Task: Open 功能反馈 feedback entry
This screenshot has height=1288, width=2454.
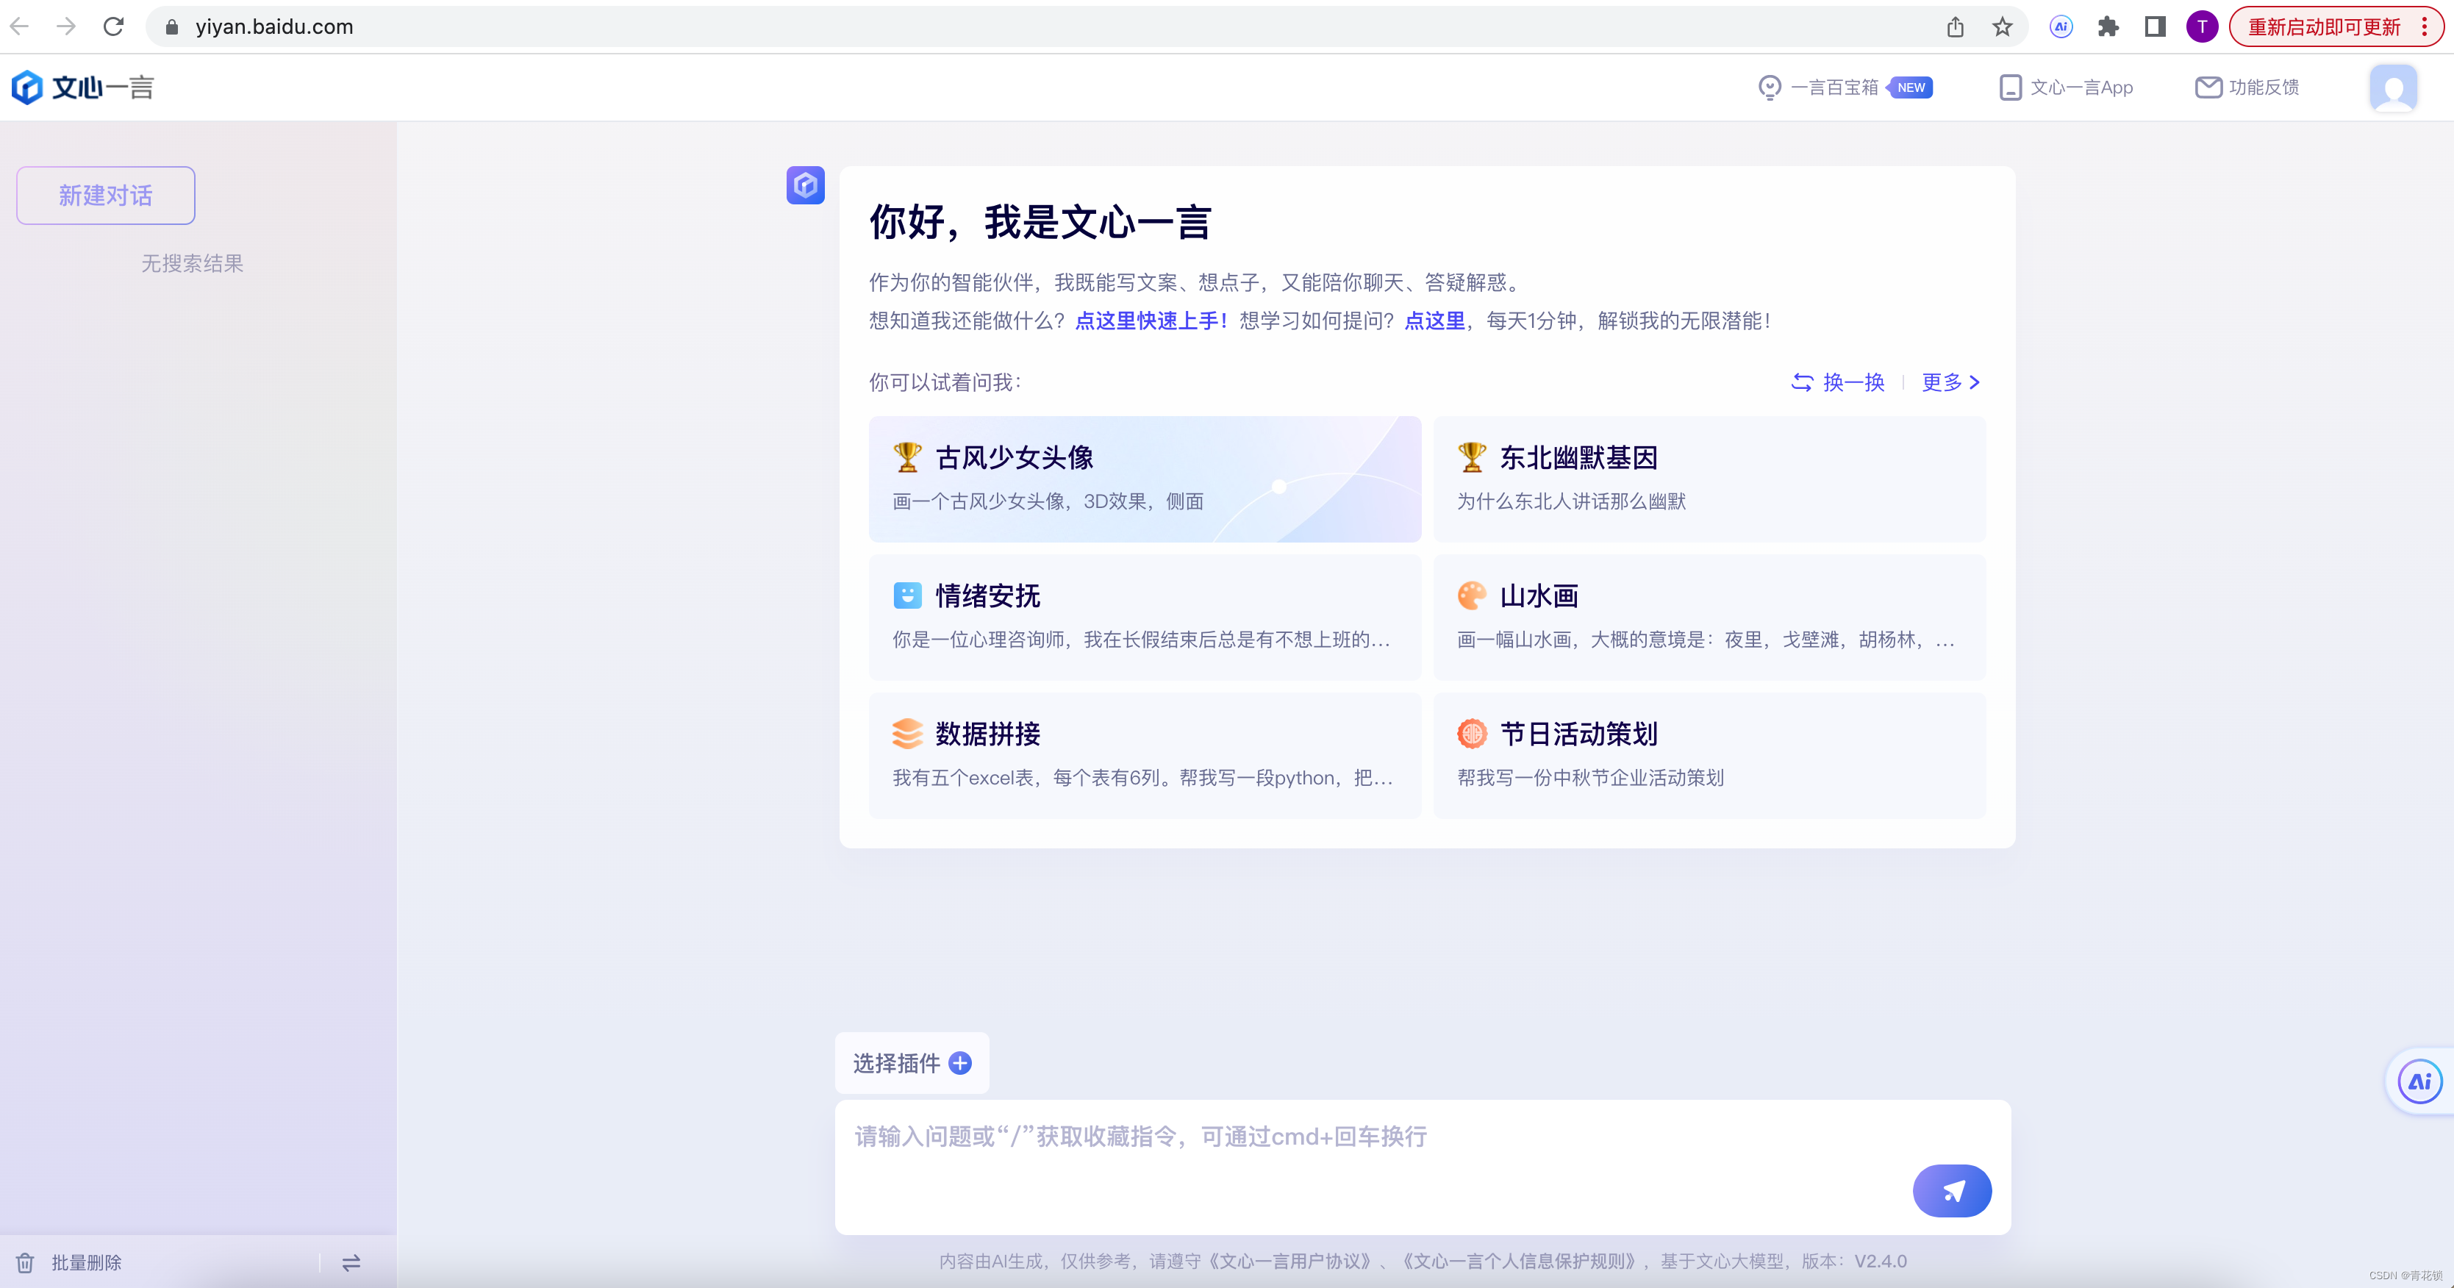Action: [x=2247, y=87]
